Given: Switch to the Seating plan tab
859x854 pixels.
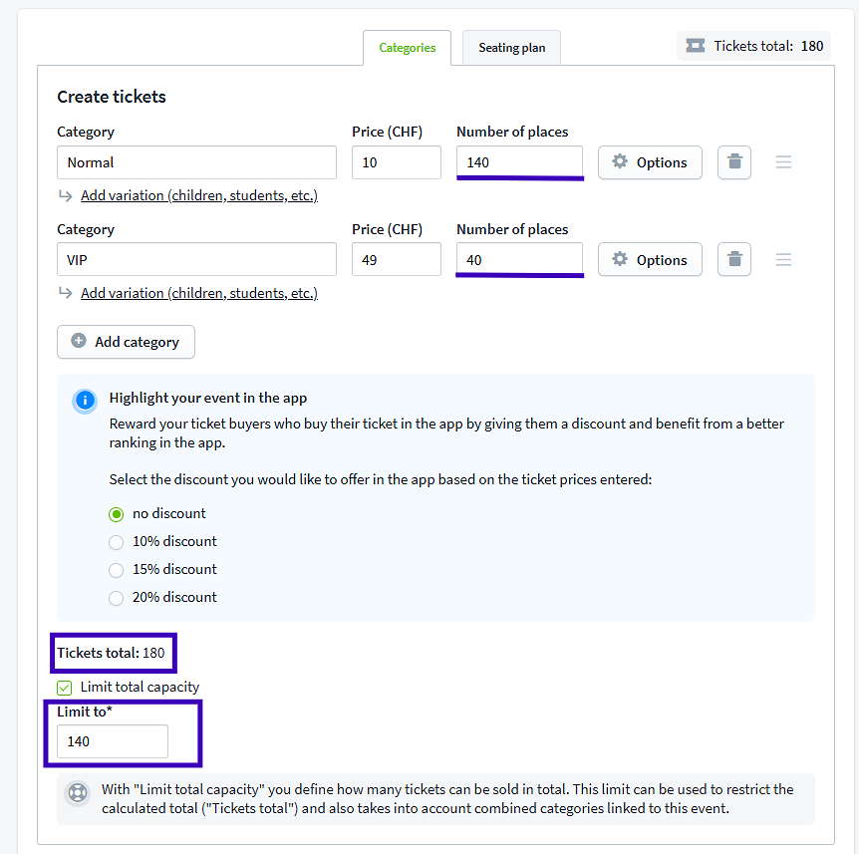Looking at the screenshot, I should coord(511,48).
